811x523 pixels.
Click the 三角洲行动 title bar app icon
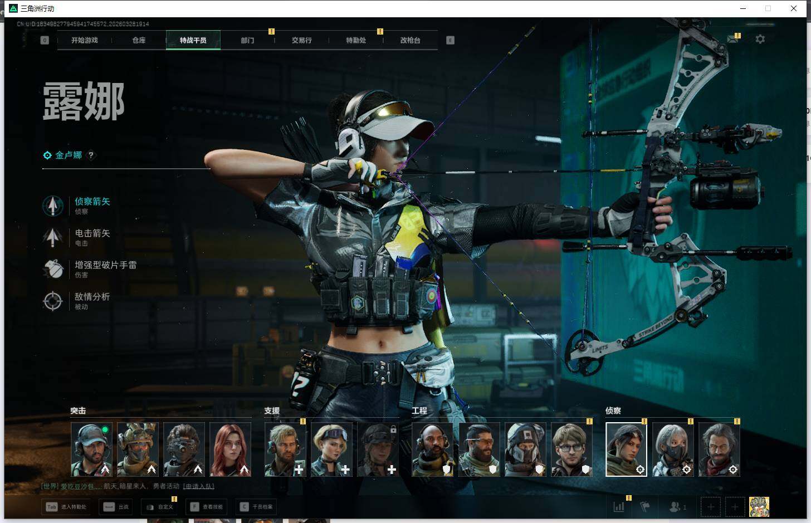[x=13, y=8]
